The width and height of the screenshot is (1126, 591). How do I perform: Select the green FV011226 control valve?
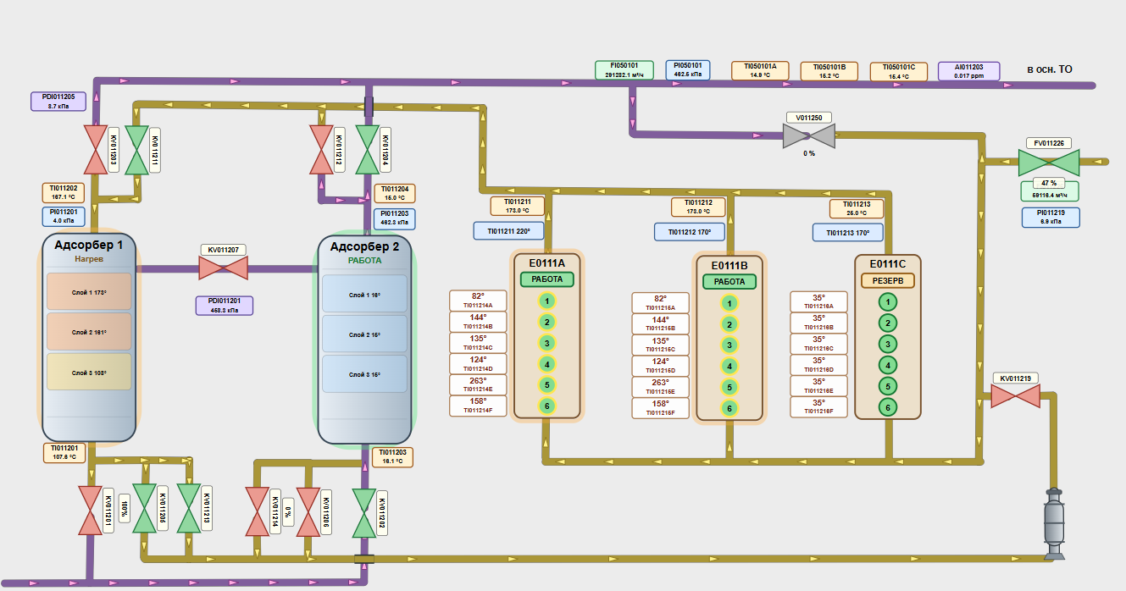click(1049, 161)
